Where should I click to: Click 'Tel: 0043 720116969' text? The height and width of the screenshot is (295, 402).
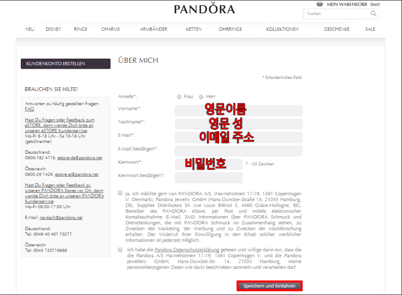coord(46,250)
